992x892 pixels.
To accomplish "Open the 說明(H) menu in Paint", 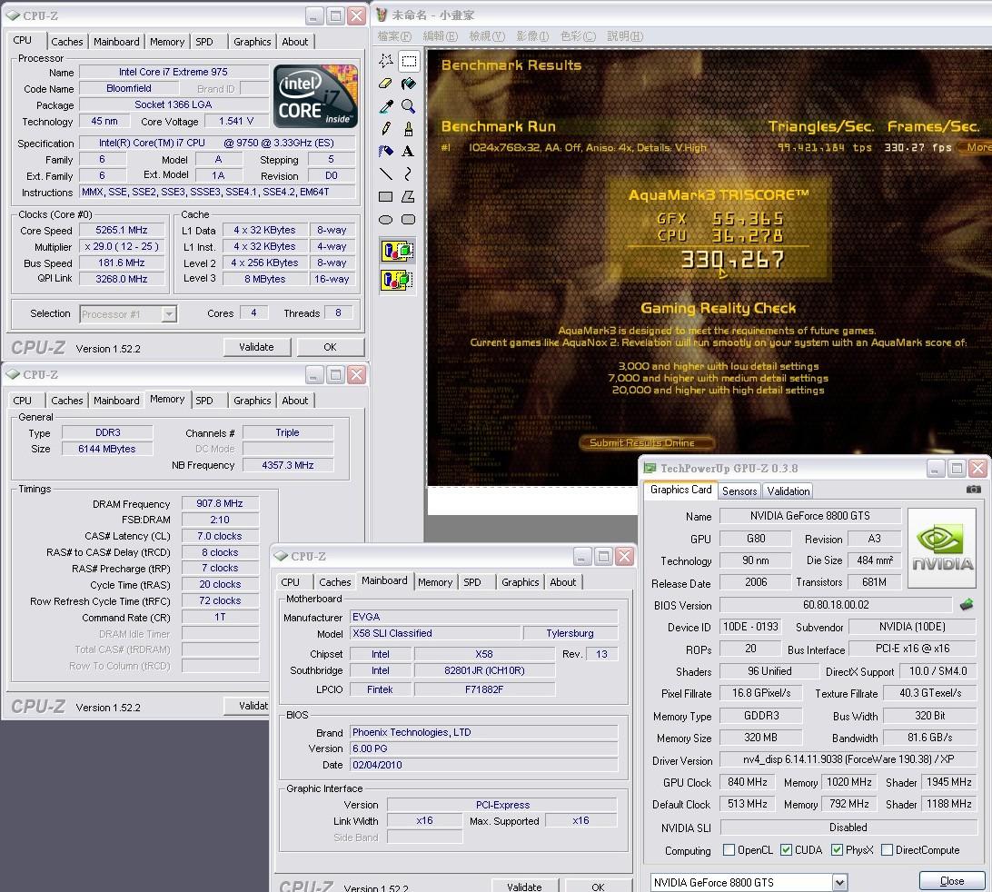I will pyautogui.click(x=625, y=36).
